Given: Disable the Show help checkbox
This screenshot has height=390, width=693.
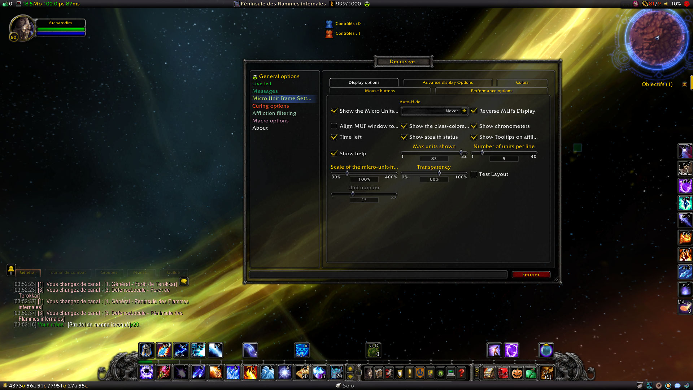Looking at the screenshot, I should pyautogui.click(x=334, y=153).
